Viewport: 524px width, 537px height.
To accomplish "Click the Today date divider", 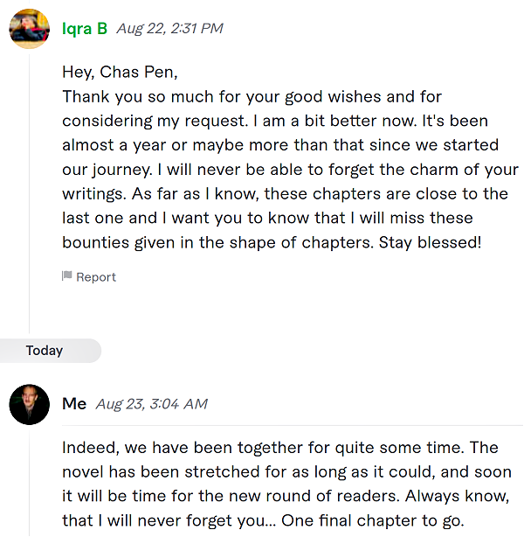I will (x=45, y=351).
